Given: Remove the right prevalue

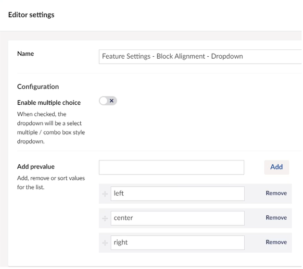Looking at the screenshot, I should coord(276,242).
